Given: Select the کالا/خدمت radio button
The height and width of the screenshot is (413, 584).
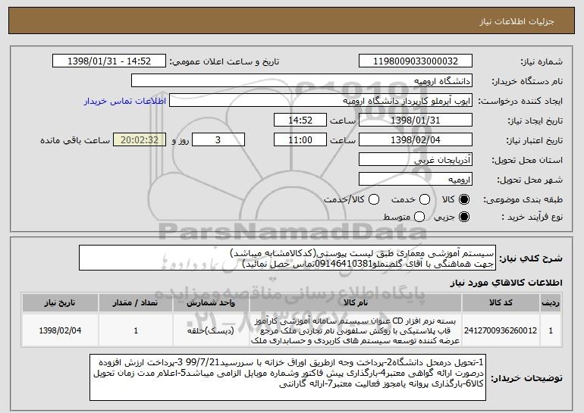Looking at the screenshot, I should 374,199.
